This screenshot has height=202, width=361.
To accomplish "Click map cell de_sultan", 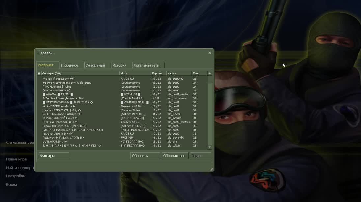I will [174, 146].
